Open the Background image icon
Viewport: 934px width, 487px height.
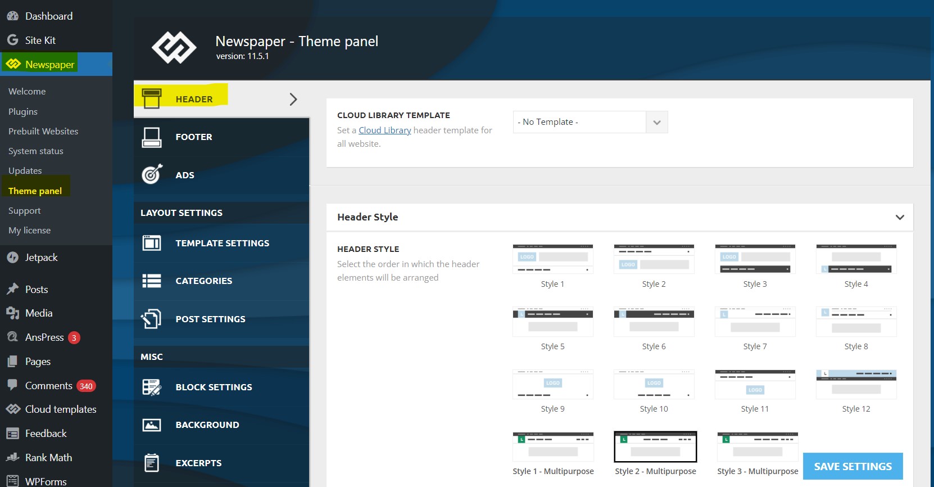tap(152, 425)
